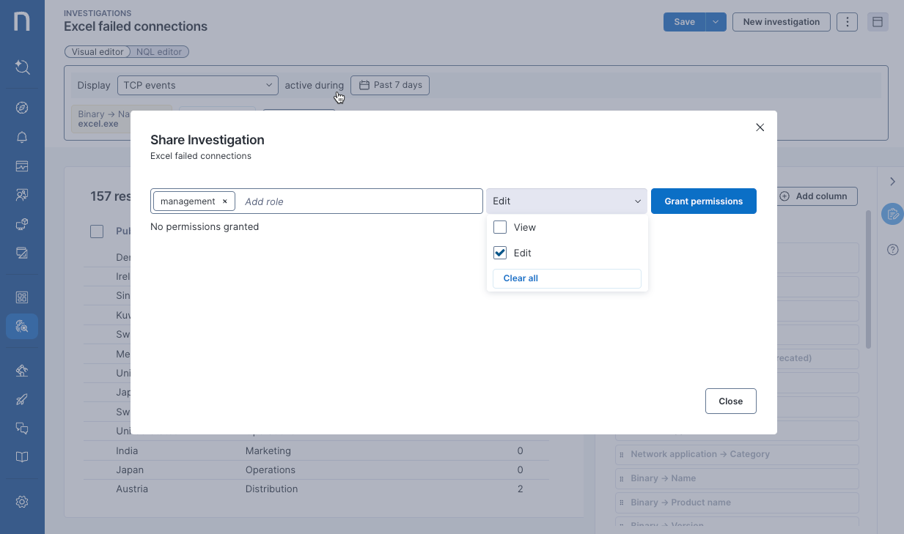Switch to the NQL editor tab
Image resolution: width=904 pixels, height=534 pixels.
[x=159, y=52]
